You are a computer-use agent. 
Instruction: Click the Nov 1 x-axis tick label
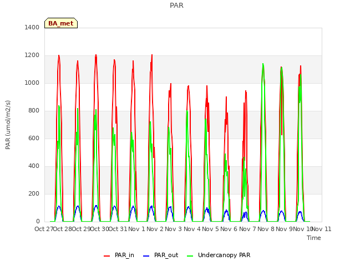[136, 229]
